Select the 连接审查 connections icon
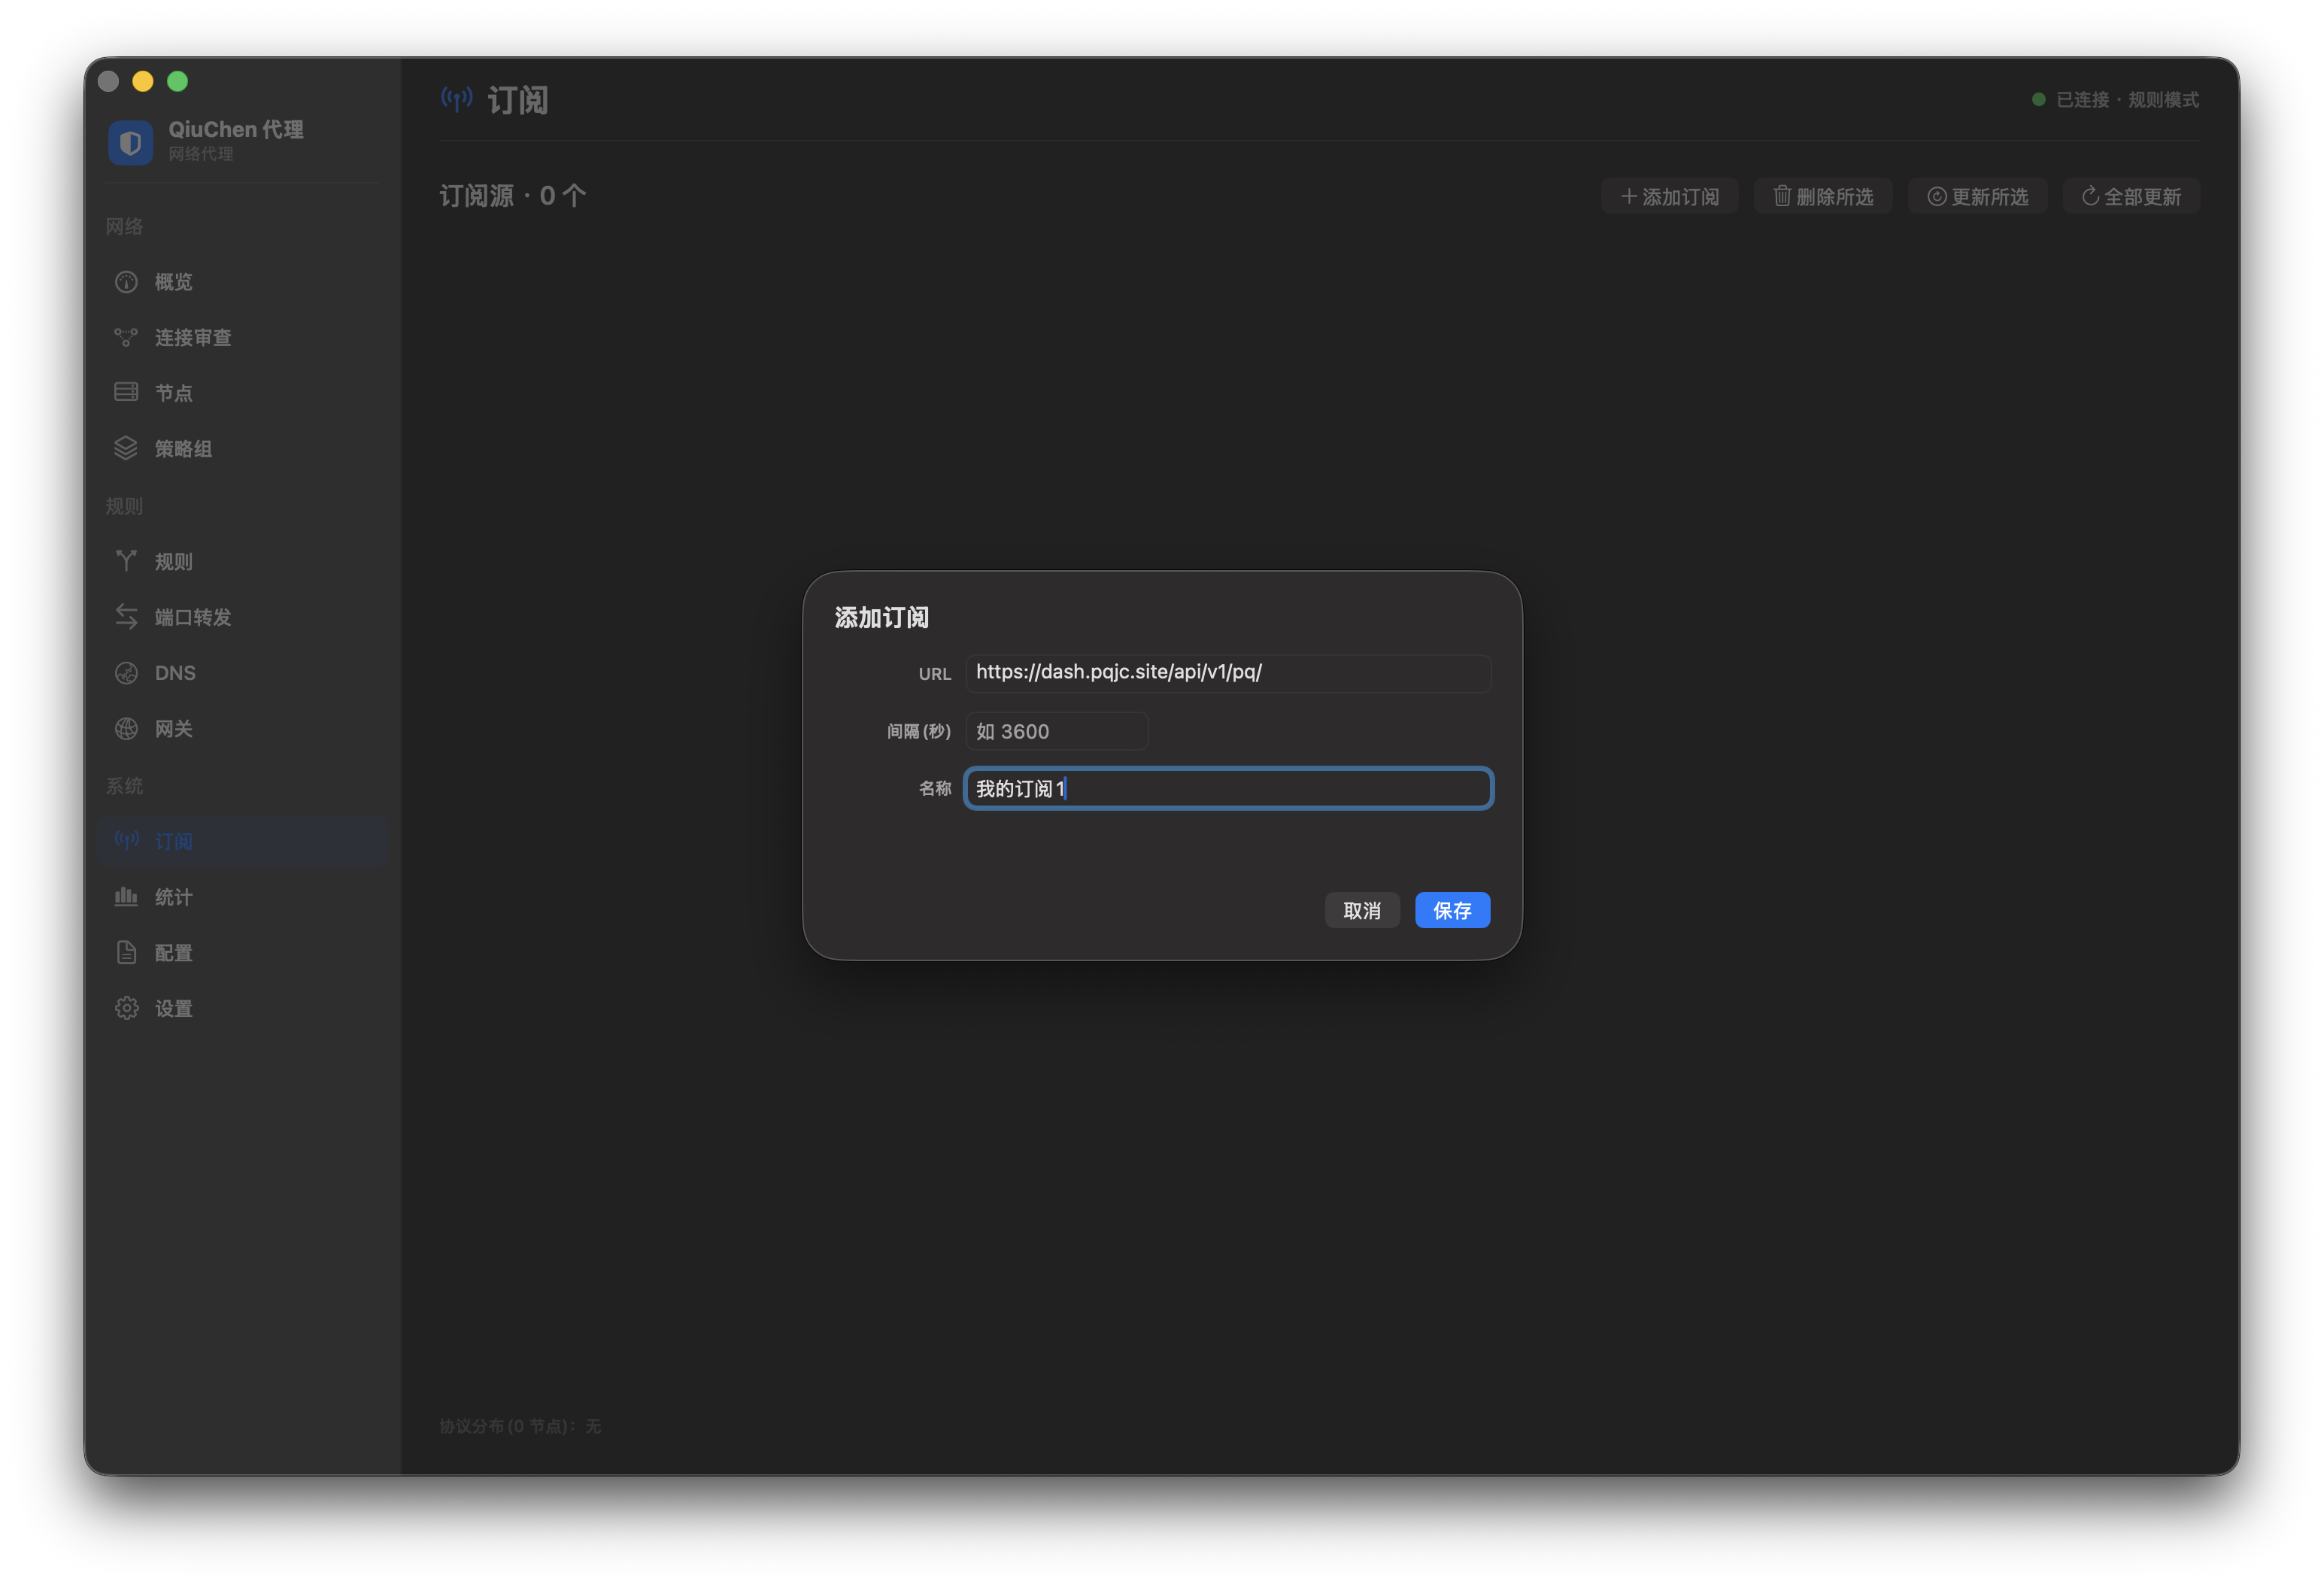2324x1587 pixels. coord(126,338)
